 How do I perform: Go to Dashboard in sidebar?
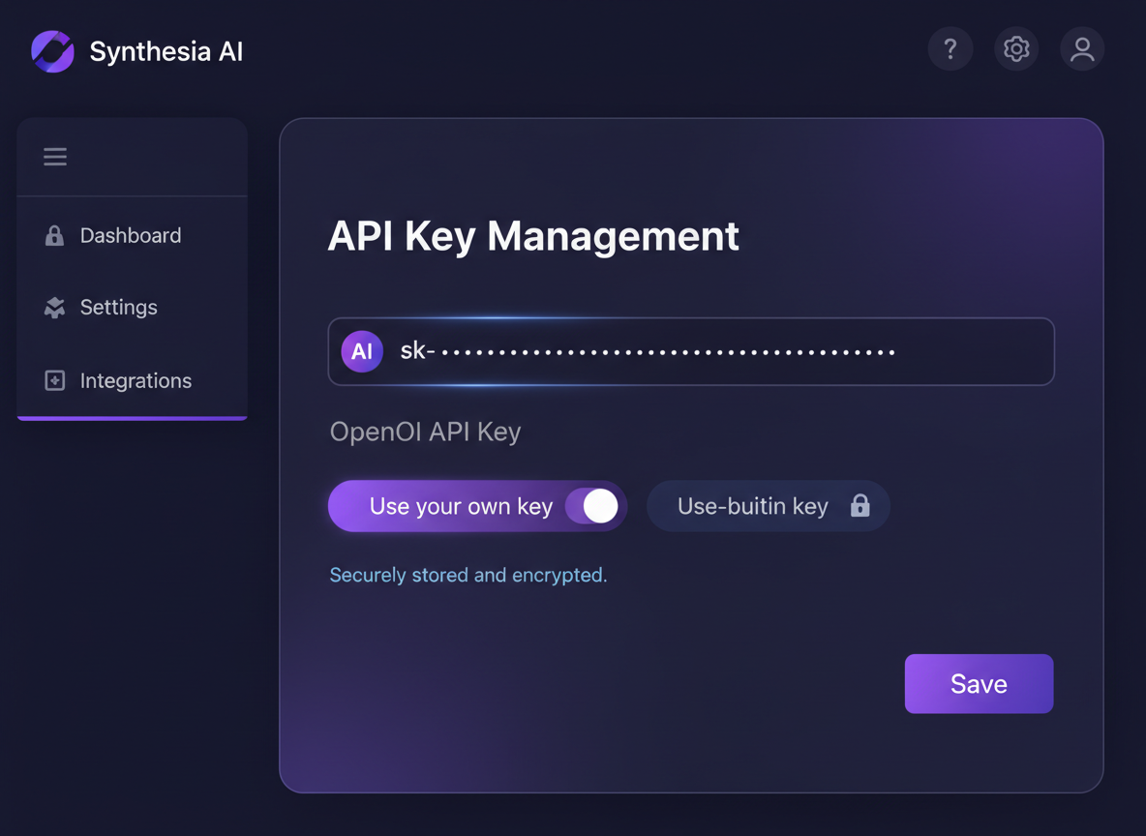click(x=132, y=235)
